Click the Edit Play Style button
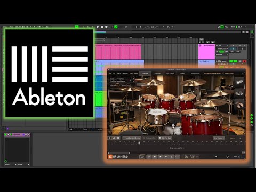This screenshot has width=256, height=192. [x=165, y=138]
